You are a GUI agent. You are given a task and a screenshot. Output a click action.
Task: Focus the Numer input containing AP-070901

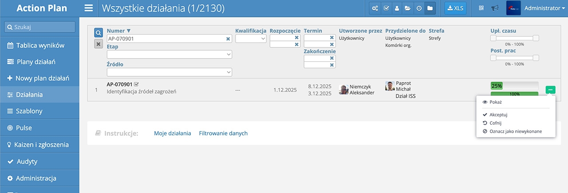[169, 39]
